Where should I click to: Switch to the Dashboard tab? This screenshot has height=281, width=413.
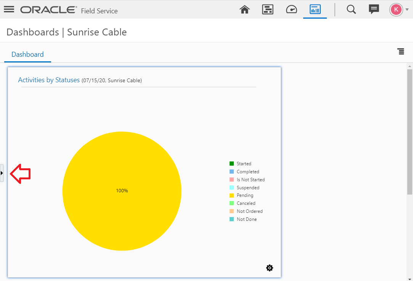[x=27, y=54]
